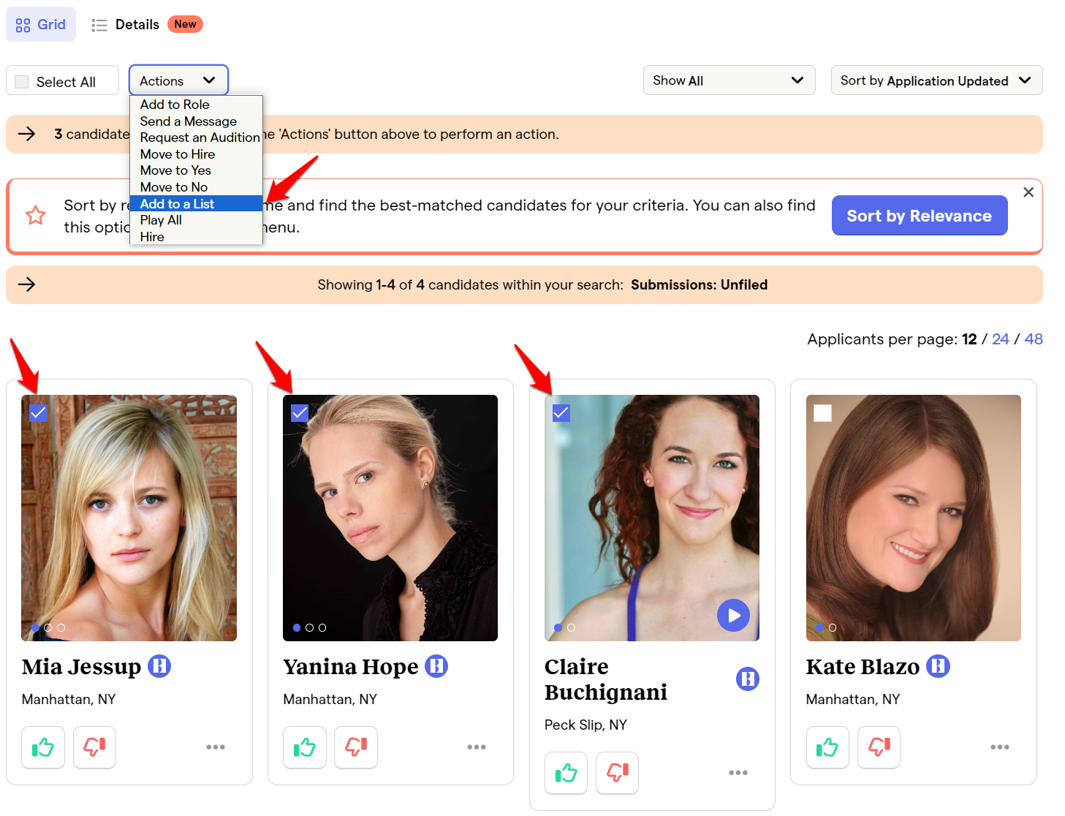1065x816 pixels.
Task: Select Add to a List option
Action: (x=196, y=204)
